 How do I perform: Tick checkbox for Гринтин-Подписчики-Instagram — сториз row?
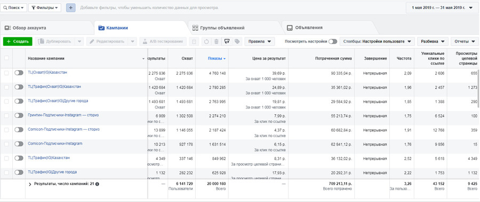point(6,115)
